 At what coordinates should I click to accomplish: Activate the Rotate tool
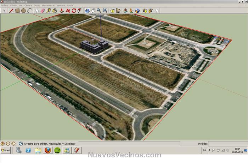point(74,11)
